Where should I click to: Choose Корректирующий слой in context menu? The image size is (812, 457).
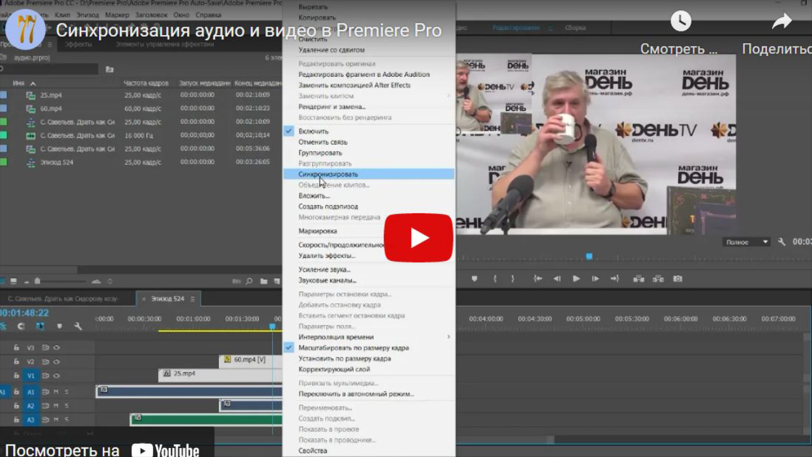[368, 369]
